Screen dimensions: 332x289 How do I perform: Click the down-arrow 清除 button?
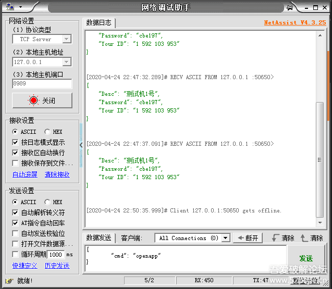tap(283, 238)
